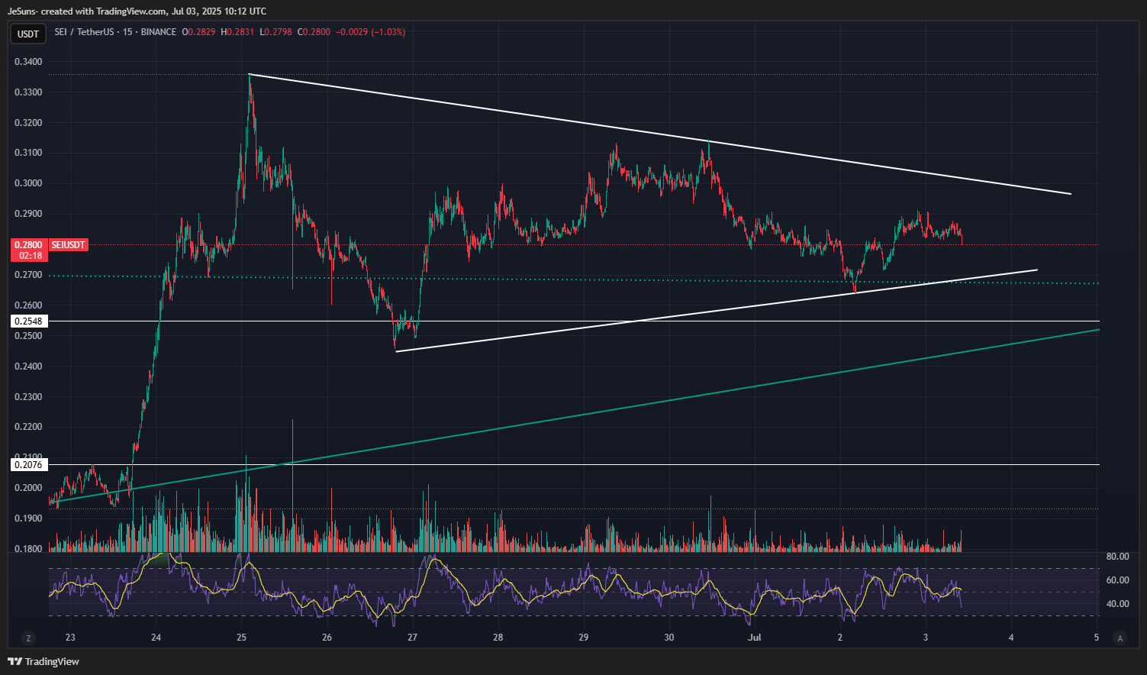Click the Jul date label on time axis

tap(755, 637)
